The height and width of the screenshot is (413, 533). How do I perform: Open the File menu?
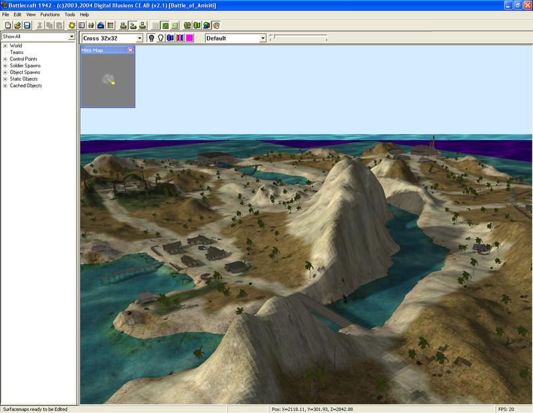[x=5, y=15]
